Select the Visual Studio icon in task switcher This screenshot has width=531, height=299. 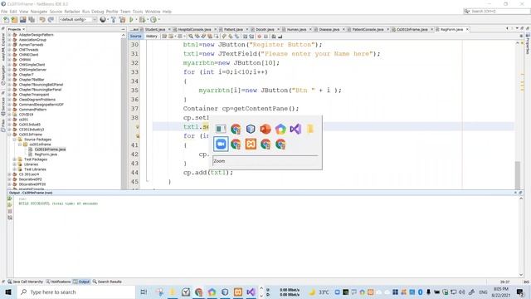pyautogui.click(x=295, y=129)
